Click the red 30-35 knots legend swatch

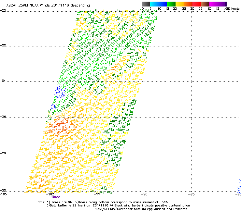(x=197, y=4)
